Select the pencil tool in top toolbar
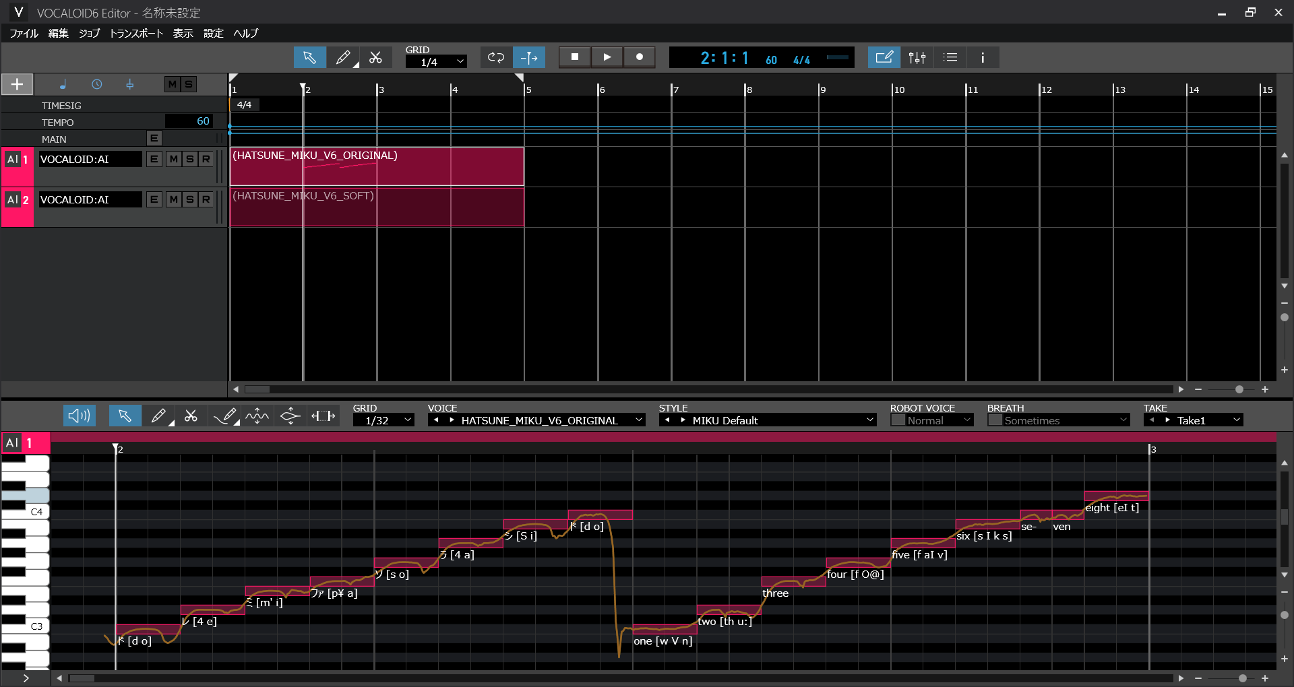This screenshot has width=1294, height=687. [343, 57]
